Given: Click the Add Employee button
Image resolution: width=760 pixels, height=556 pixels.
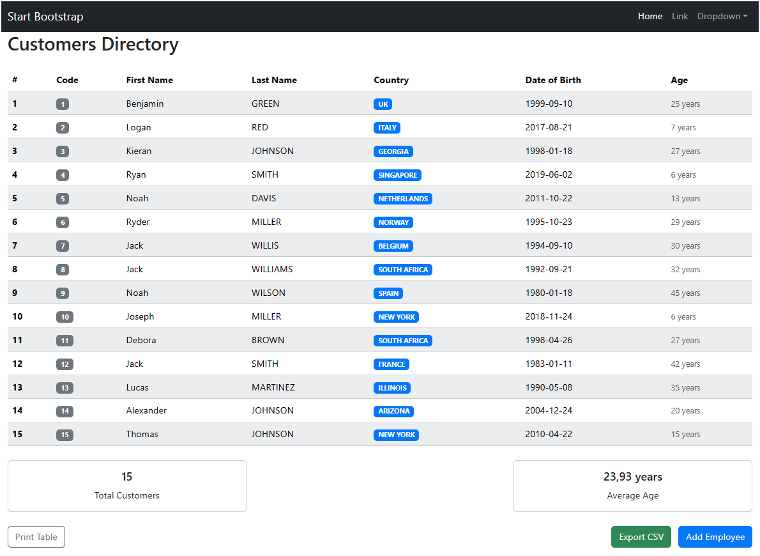Looking at the screenshot, I should 715,537.
